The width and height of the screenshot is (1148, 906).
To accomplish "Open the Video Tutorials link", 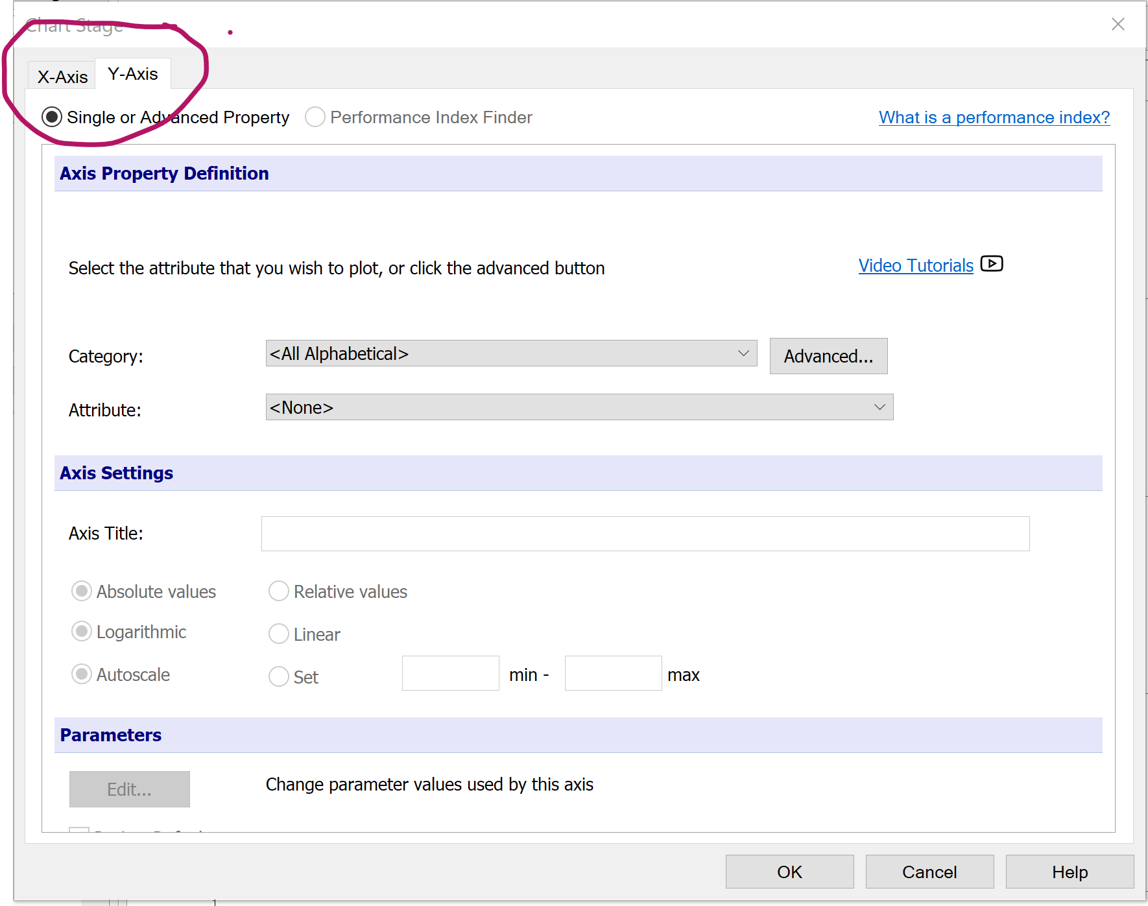I will pos(915,266).
